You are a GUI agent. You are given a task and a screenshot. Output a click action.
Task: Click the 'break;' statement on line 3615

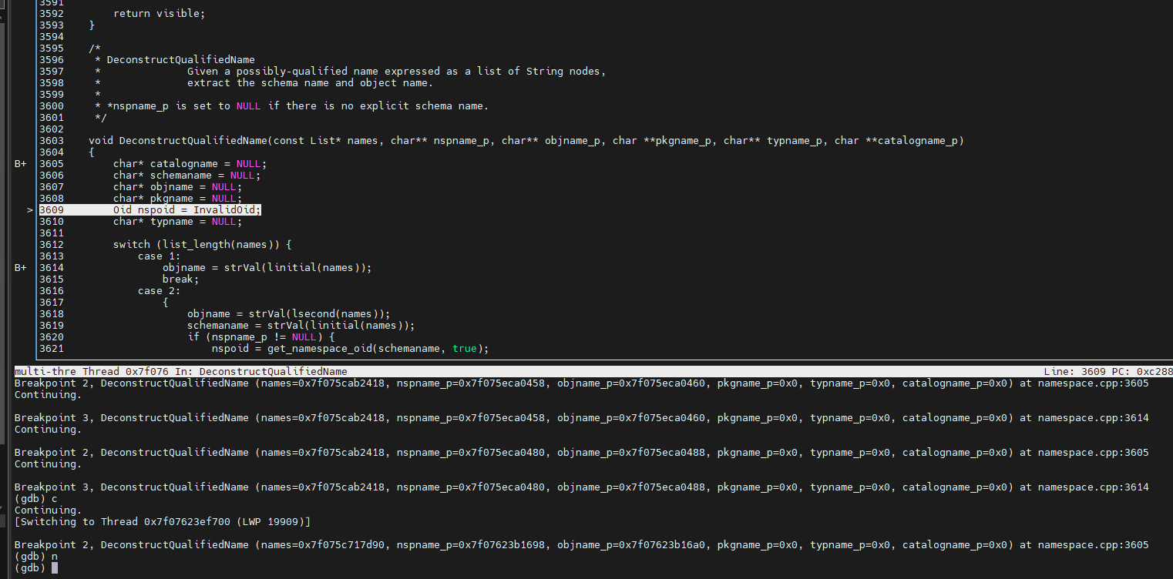pos(181,279)
